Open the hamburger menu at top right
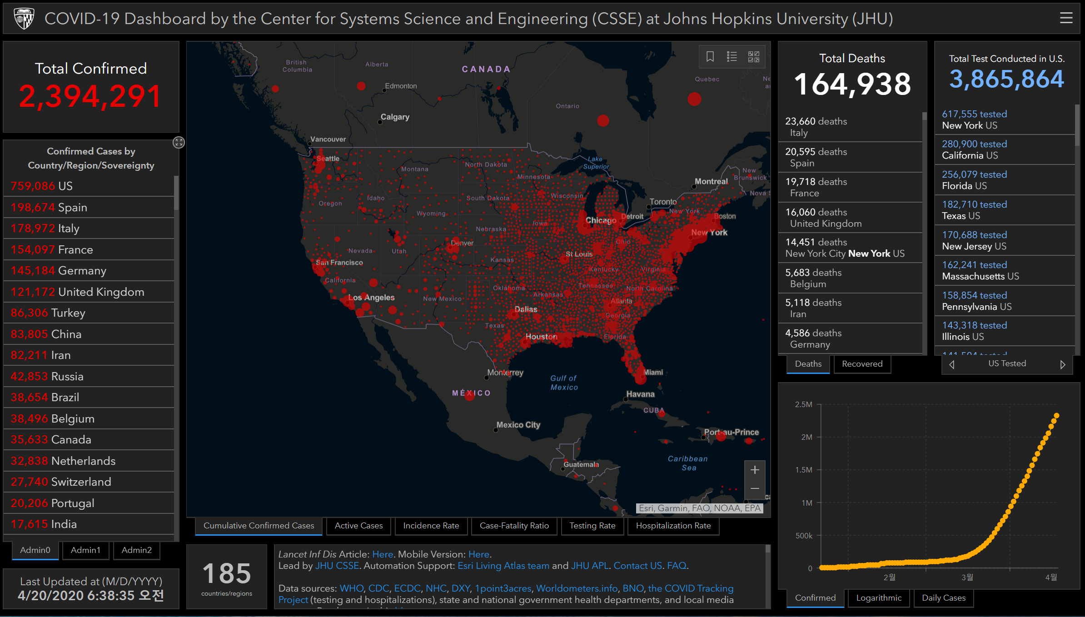Viewport: 1085px width, 617px height. pos(1066,18)
